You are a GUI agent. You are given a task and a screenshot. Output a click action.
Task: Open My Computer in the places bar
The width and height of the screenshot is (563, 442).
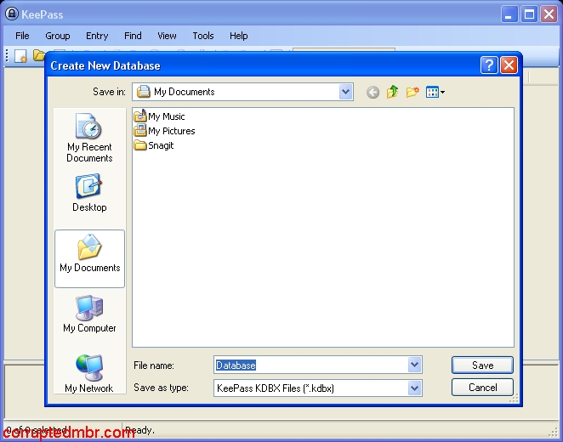click(89, 314)
